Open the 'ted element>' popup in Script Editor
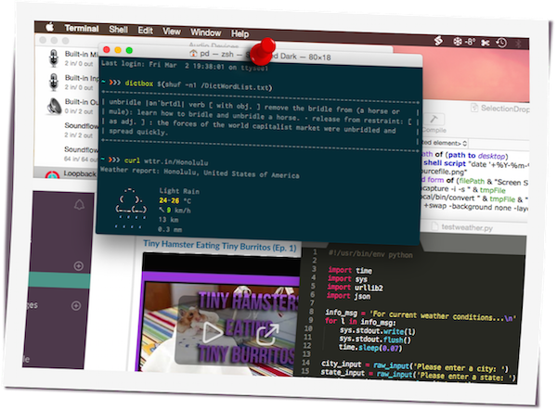 pos(445,143)
